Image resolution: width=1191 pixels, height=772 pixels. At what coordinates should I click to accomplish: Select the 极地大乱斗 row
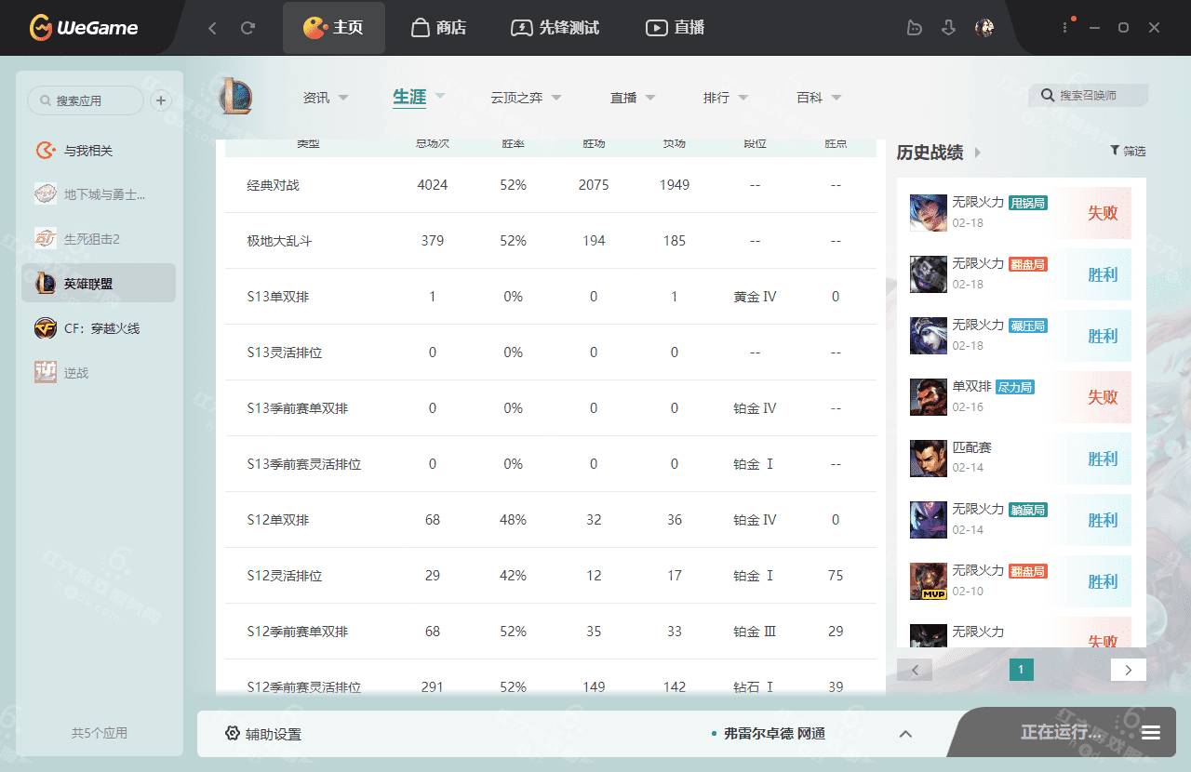coord(551,241)
